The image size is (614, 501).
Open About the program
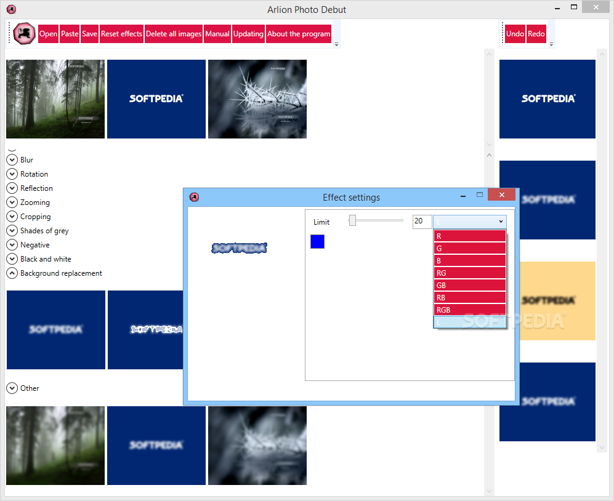pyautogui.click(x=299, y=34)
